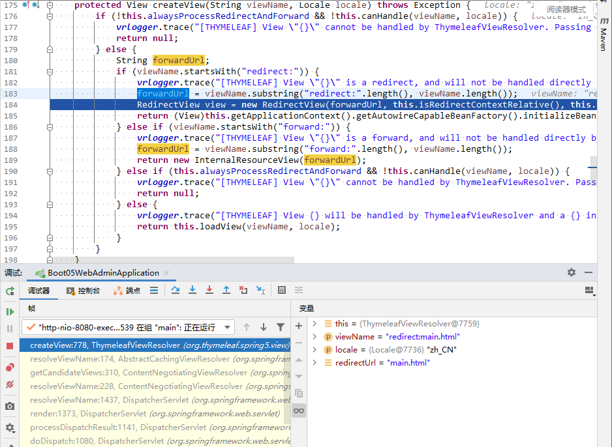Collapse the fold marker at line 176
The width and height of the screenshot is (612, 447).
[x=50, y=16]
